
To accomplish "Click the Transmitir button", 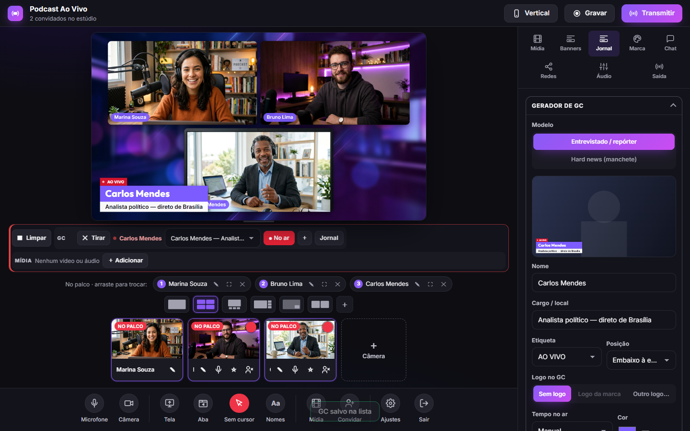I will pos(652,13).
